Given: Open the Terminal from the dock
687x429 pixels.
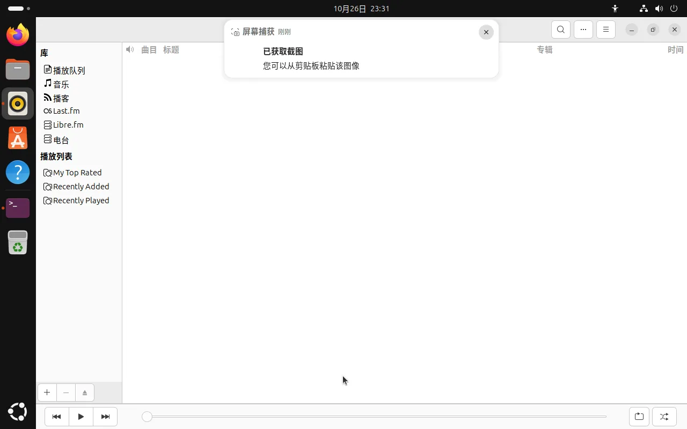Looking at the screenshot, I should pos(18,208).
